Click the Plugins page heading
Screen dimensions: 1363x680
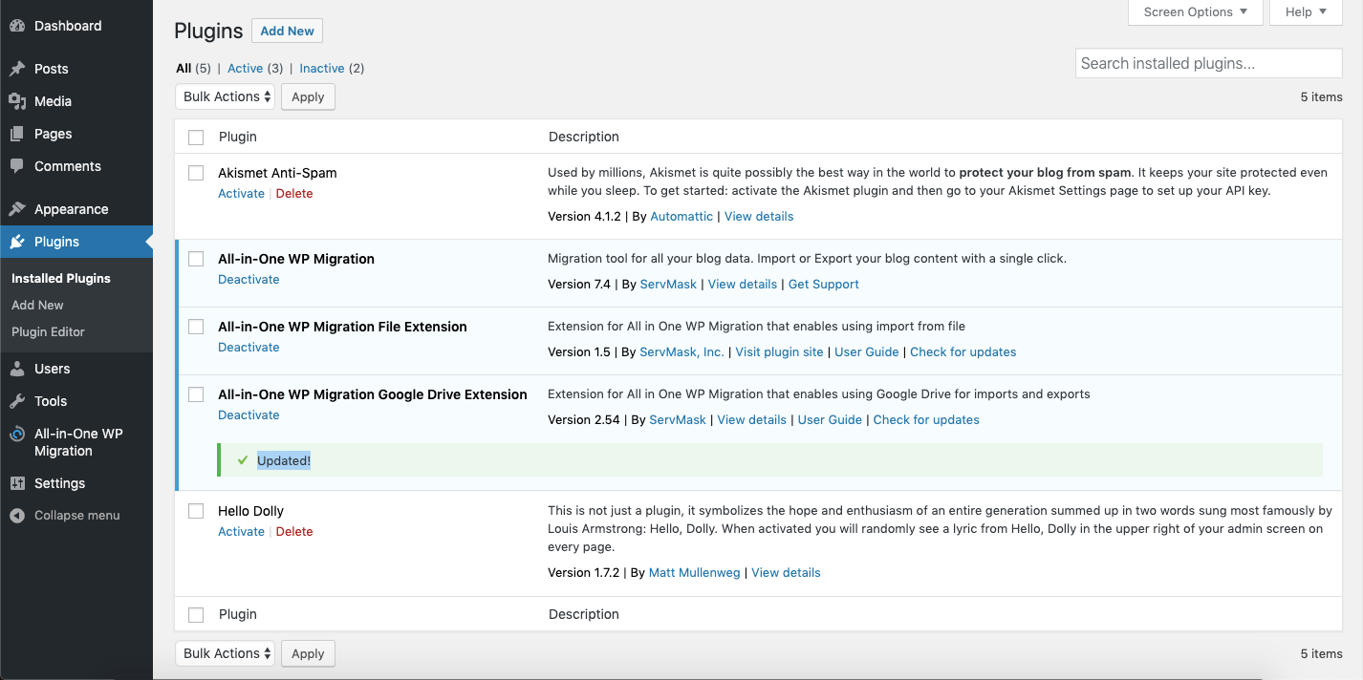pos(208,32)
